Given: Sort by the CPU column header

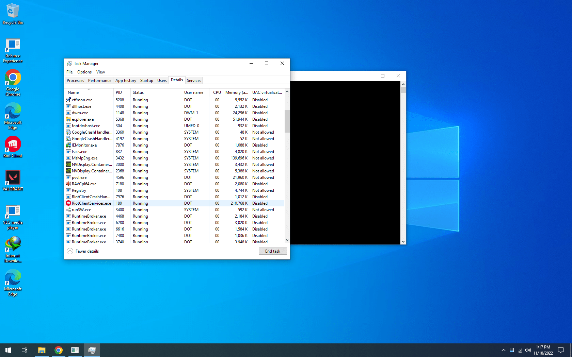Looking at the screenshot, I should pyautogui.click(x=216, y=92).
